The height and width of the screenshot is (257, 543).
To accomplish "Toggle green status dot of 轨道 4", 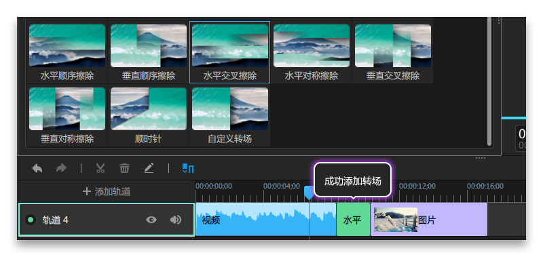I will tap(31, 220).
